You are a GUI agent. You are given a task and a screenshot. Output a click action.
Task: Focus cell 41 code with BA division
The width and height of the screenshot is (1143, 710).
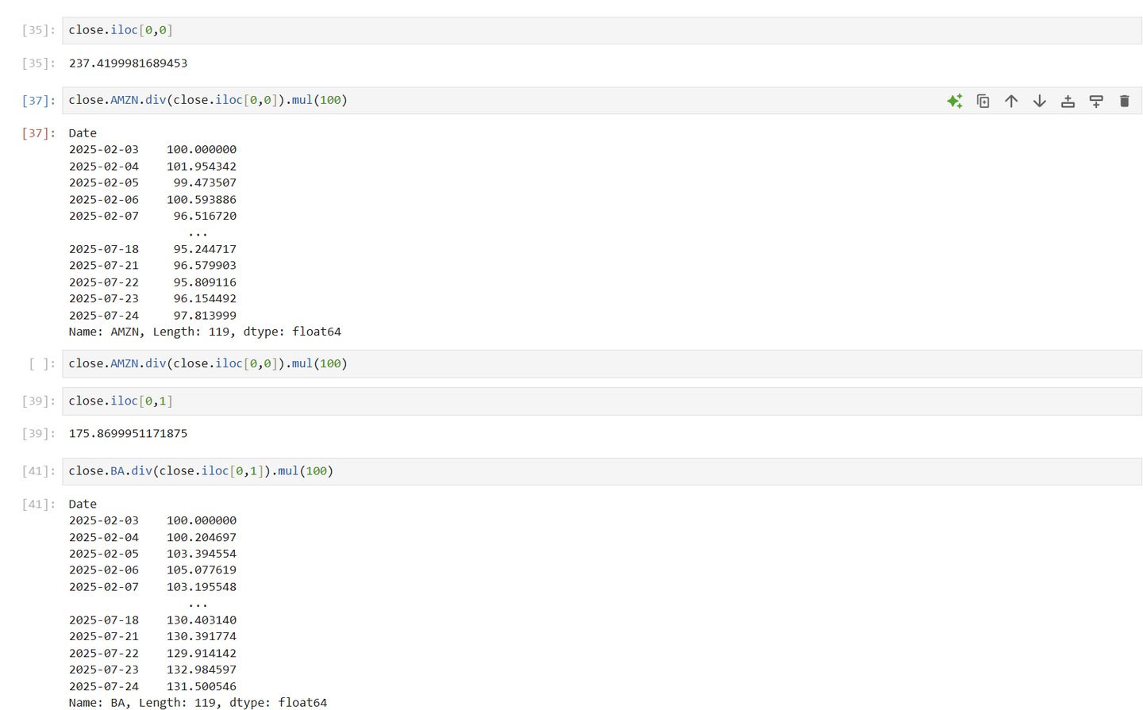[x=602, y=471]
